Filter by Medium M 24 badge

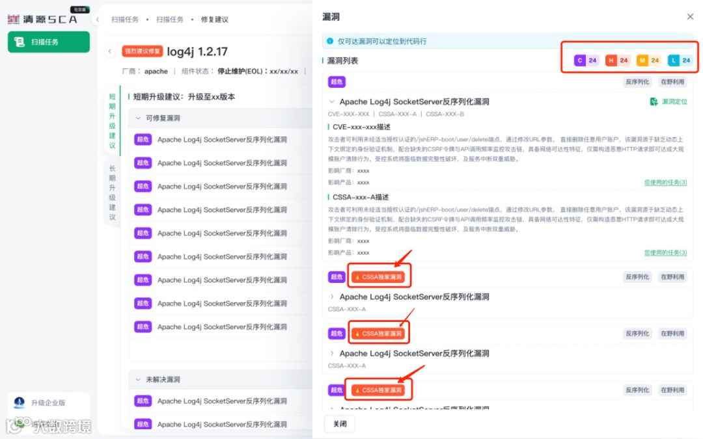pos(649,60)
